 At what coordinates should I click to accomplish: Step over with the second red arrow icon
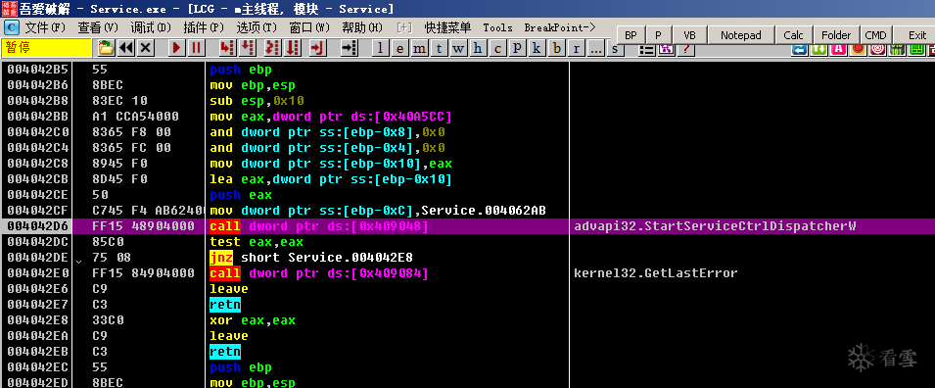point(247,48)
